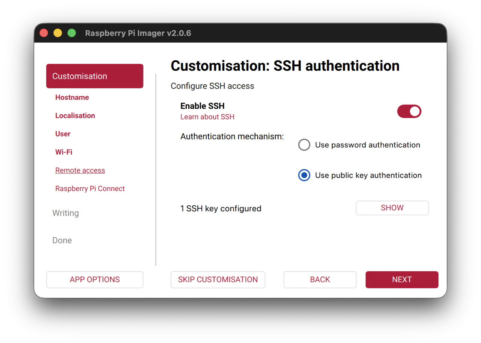Proceed with the NEXT button
Screen dimensions: 481x343
click(x=402, y=279)
